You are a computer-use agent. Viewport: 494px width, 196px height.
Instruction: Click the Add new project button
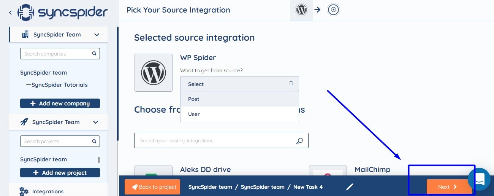coord(60,173)
